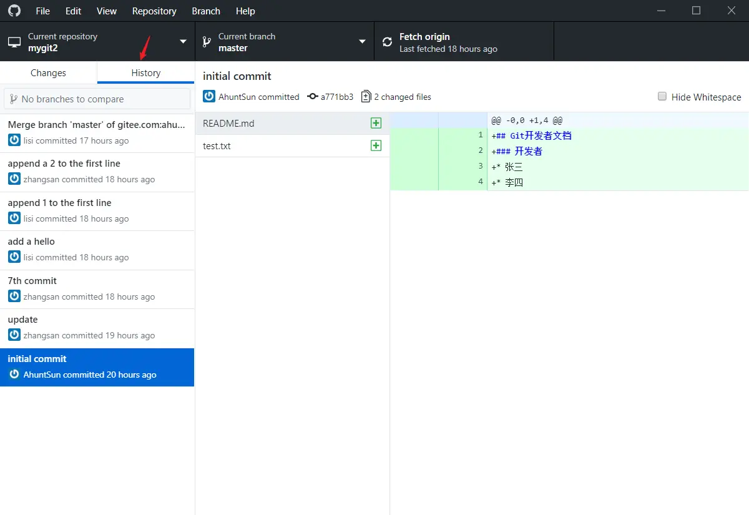Click into the No branches to compare field

[x=97, y=99]
